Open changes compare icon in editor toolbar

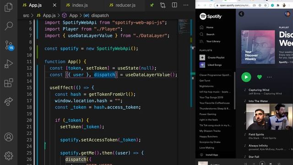click(x=163, y=5)
